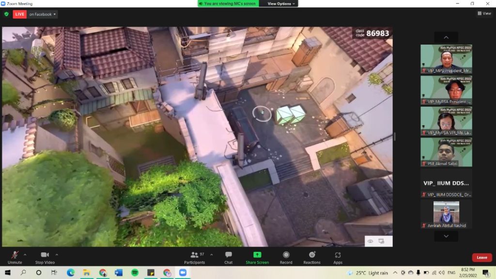This screenshot has height=279, width=496.
Task: Open the Chat panel
Action: 228,257
